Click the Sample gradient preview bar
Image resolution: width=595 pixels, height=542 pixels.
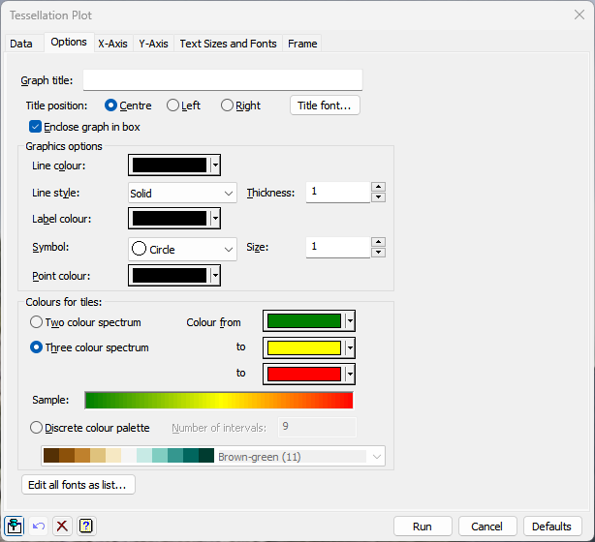219,401
